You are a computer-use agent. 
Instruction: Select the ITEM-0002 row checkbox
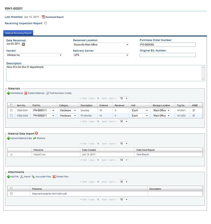(x=11, y=115)
